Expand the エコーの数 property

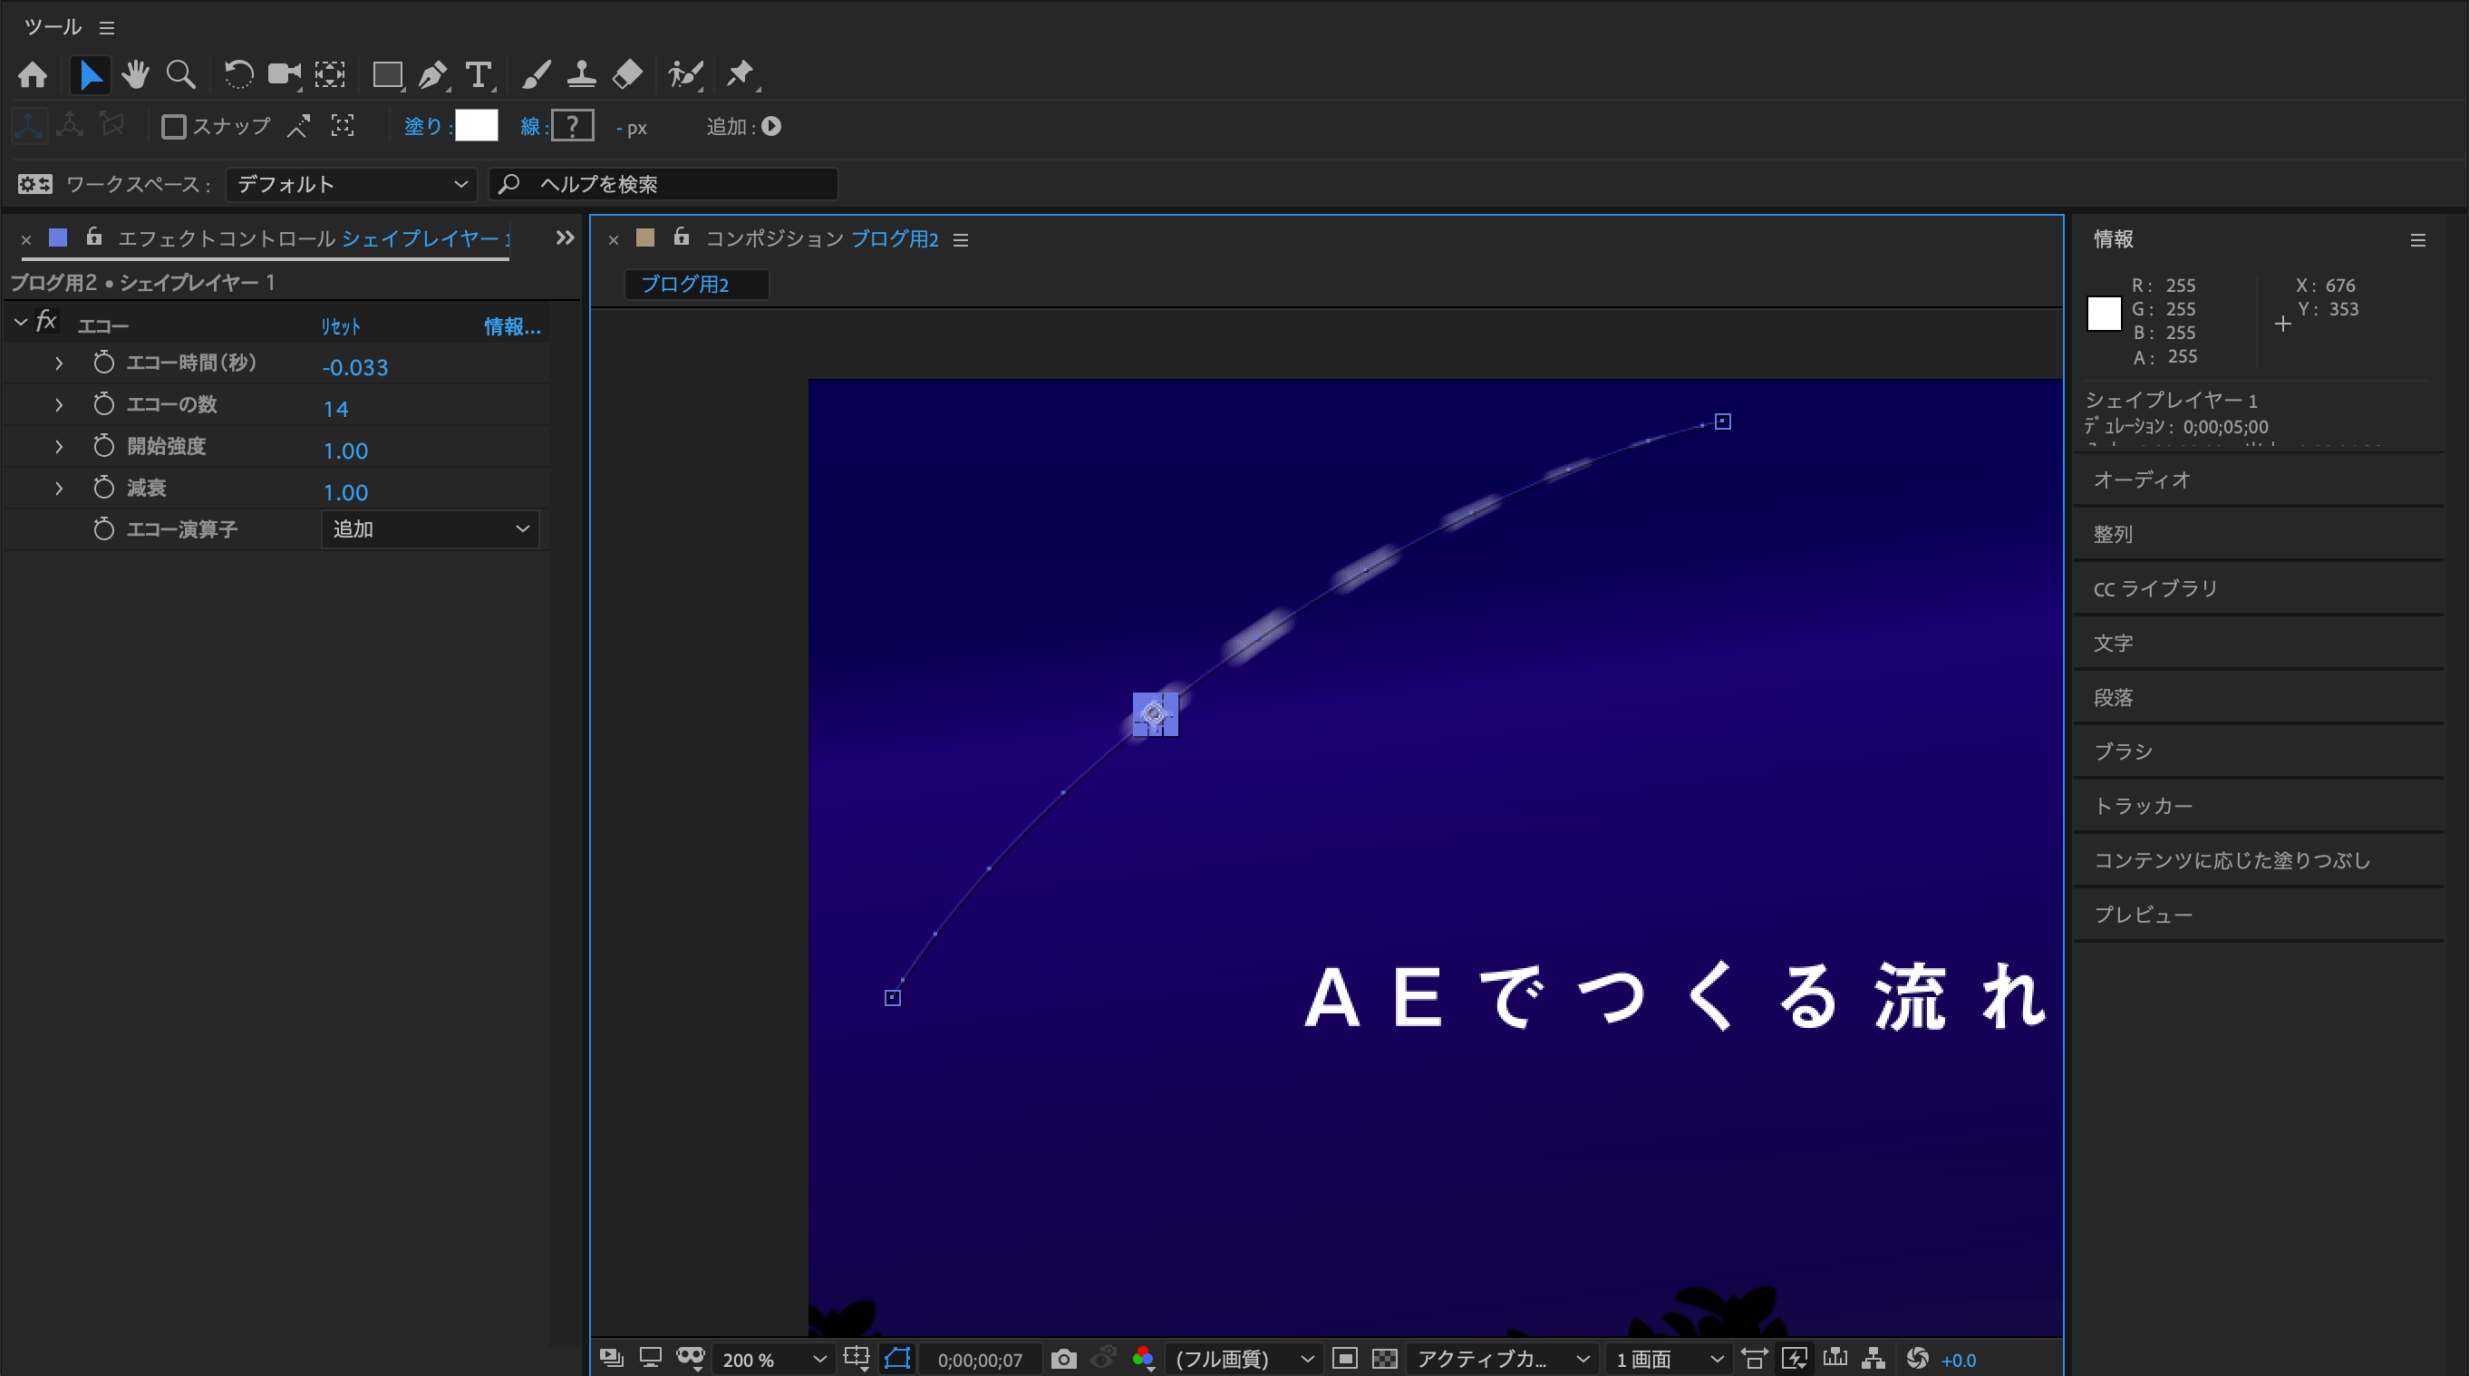[59, 404]
